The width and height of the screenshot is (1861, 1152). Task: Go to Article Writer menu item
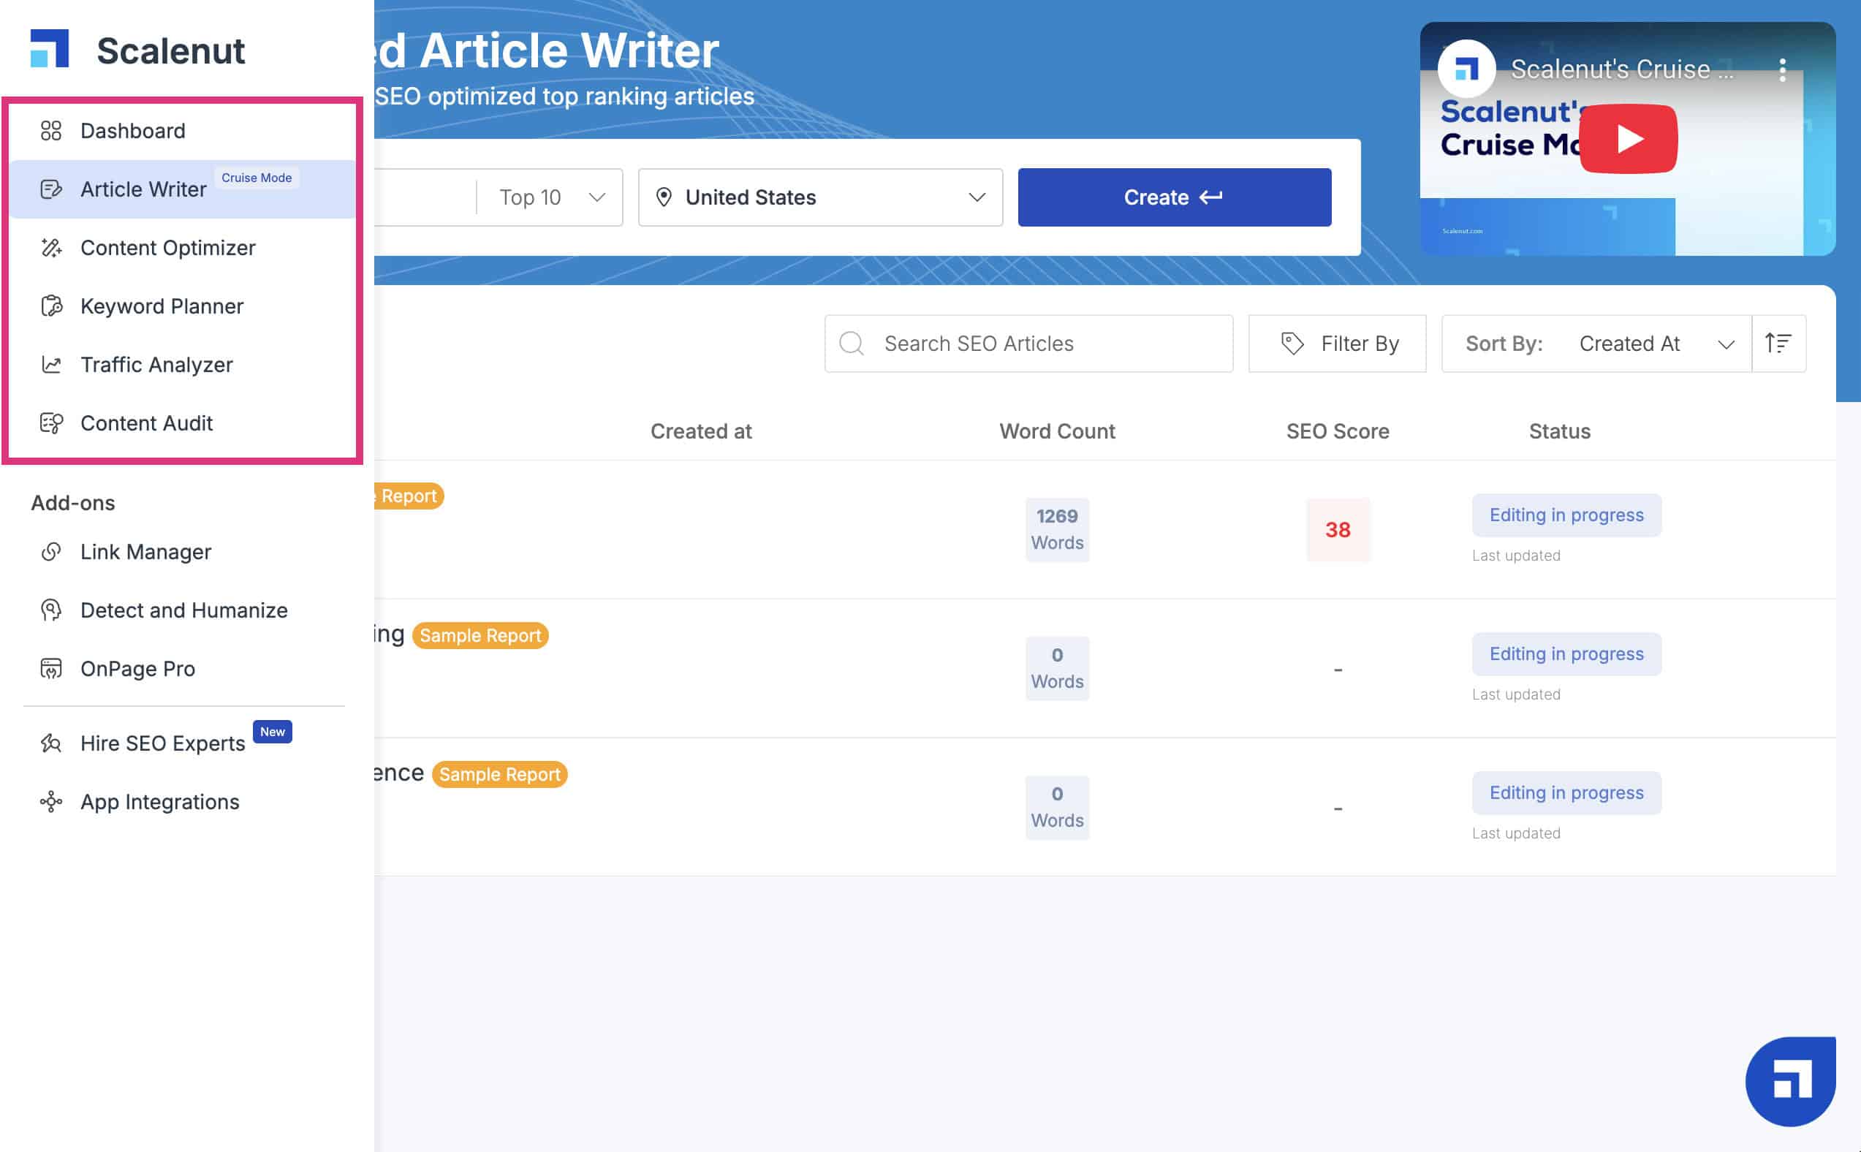[183, 189]
